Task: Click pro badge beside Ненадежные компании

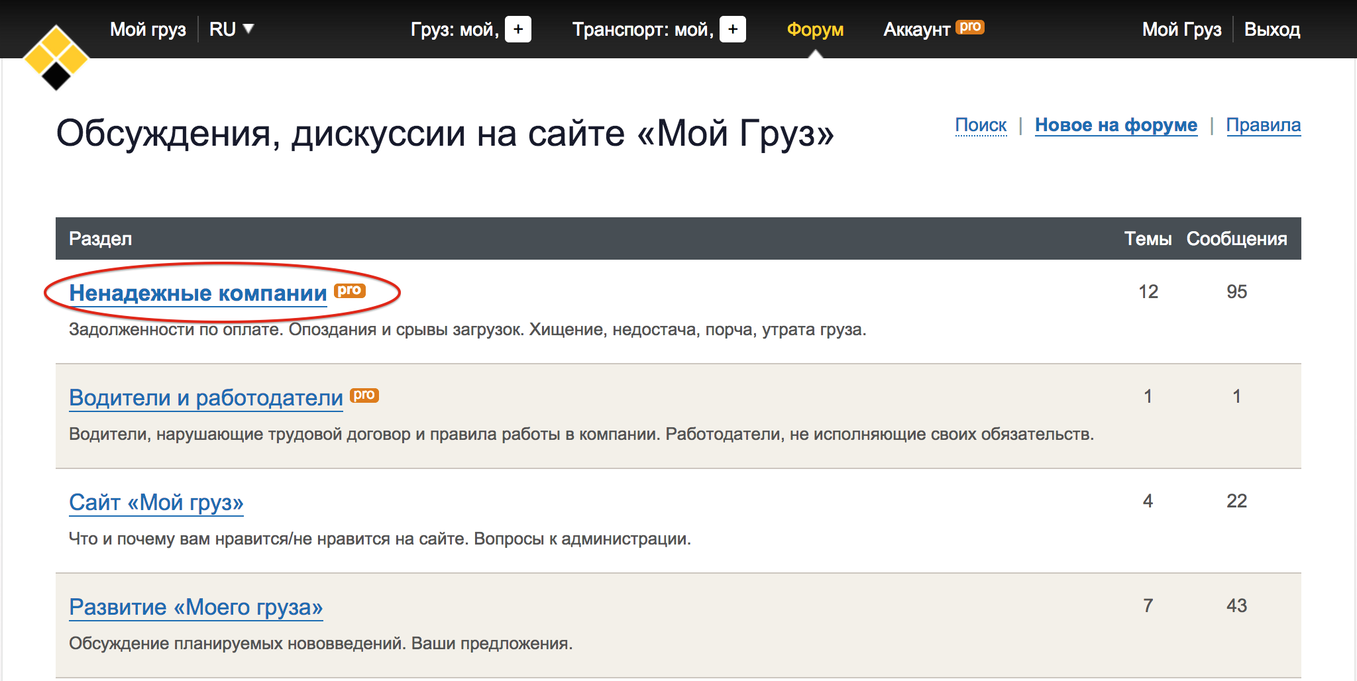Action: [x=350, y=290]
